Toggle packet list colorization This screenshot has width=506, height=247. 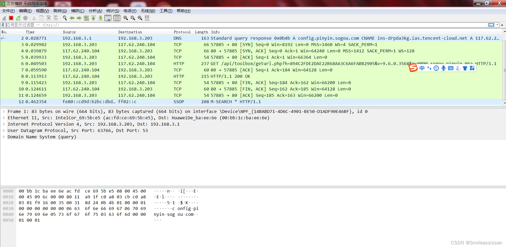coord(117,18)
